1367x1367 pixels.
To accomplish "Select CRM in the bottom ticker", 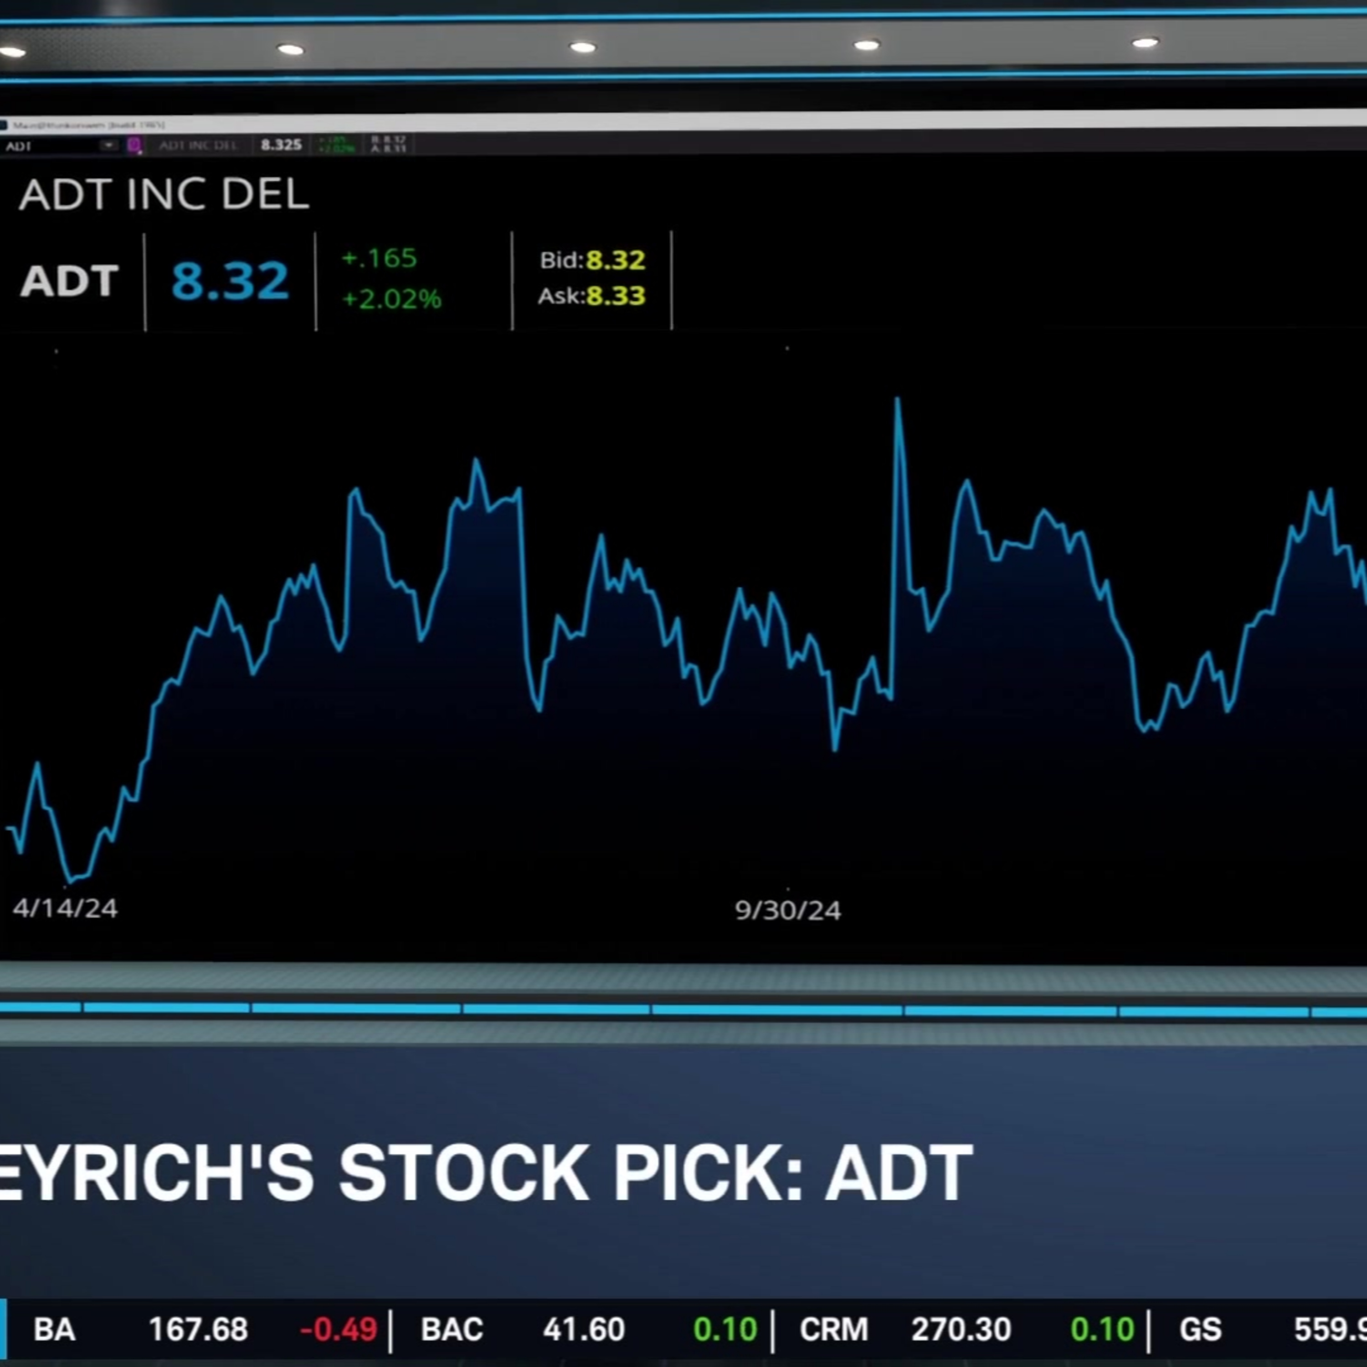I will 833,1330.
